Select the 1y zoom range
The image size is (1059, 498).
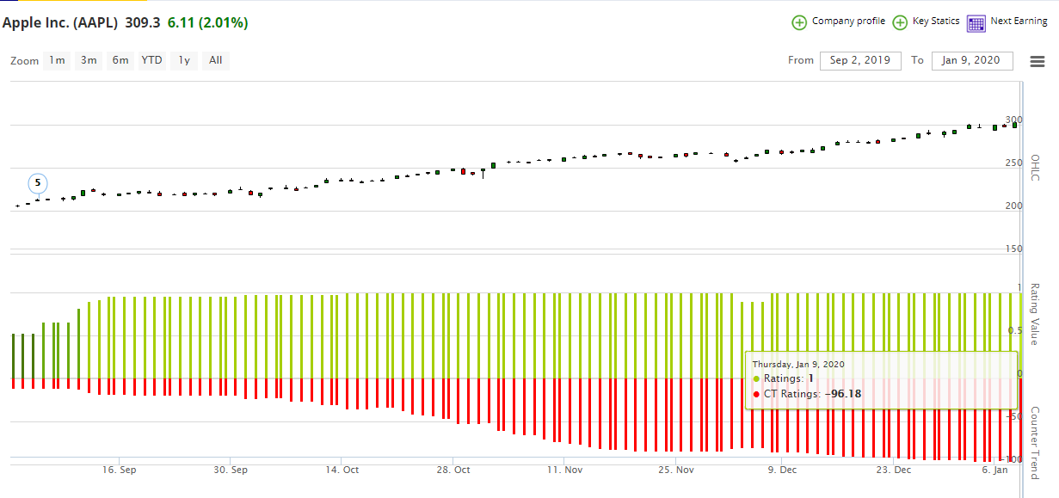184,60
